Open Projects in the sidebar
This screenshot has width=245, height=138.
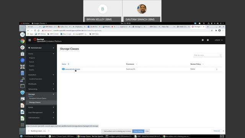click(x=32, y=58)
